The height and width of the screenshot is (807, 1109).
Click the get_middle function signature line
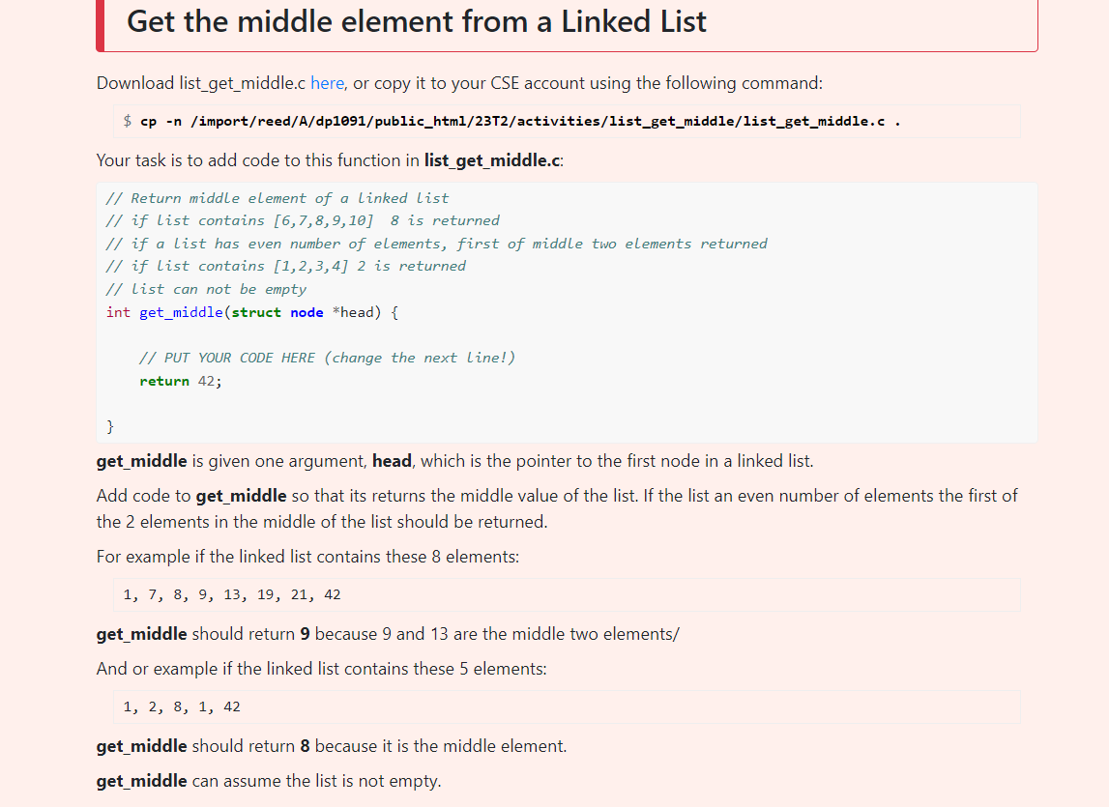(252, 312)
